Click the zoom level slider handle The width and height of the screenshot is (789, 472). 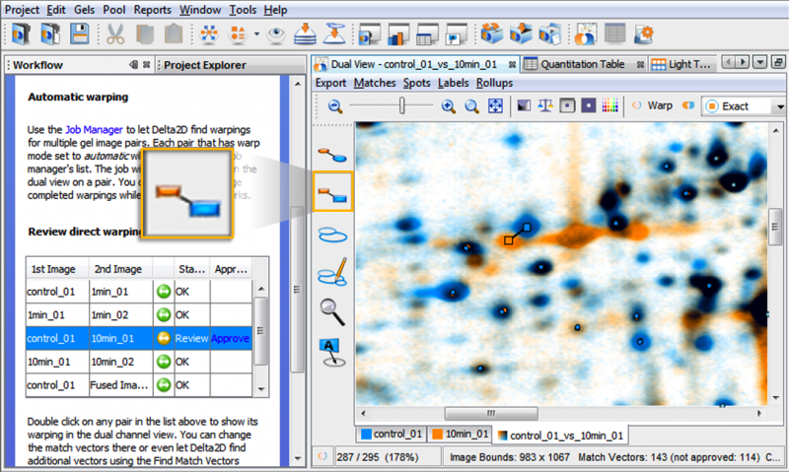(401, 105)
